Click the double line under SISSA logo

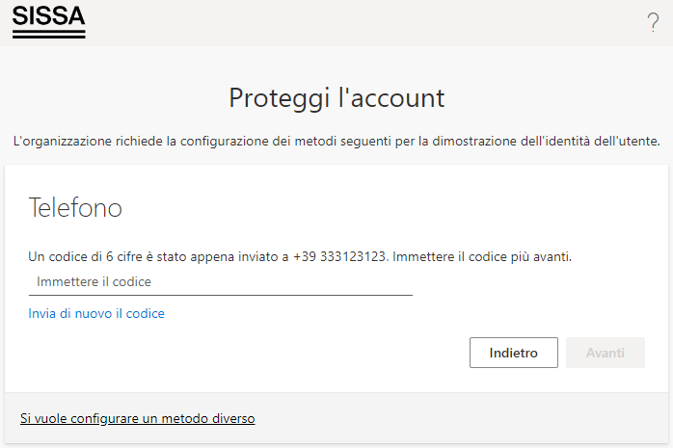point(49,34)
